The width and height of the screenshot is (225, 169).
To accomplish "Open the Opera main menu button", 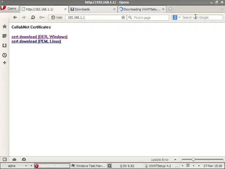I will 10,8.
